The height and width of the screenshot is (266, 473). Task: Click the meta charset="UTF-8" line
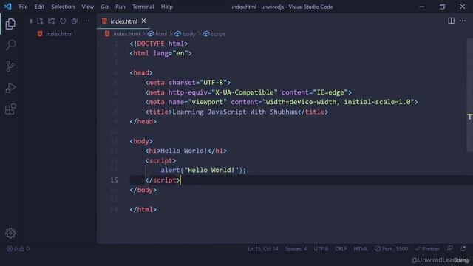pos(188,83)
